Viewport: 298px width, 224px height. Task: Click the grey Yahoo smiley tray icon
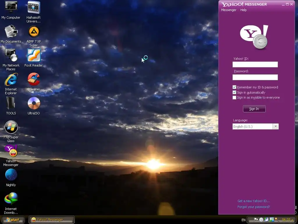point(261,220)
